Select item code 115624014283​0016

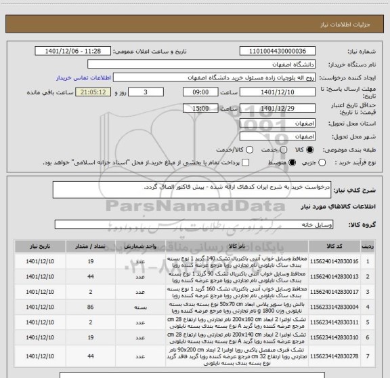tap(334, 261)
